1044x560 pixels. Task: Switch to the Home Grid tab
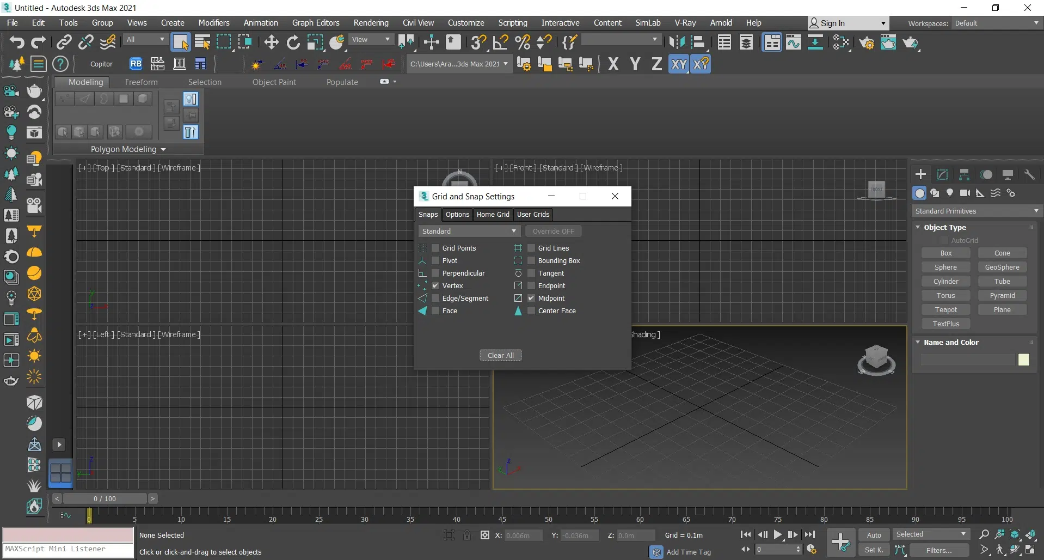coord(493,214)
